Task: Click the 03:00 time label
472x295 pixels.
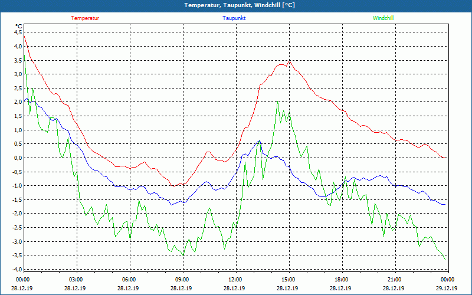Action: click(77, 280)
